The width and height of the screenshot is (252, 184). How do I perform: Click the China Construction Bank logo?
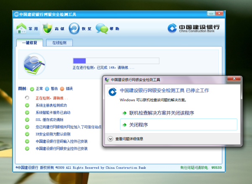pos(194,29)
